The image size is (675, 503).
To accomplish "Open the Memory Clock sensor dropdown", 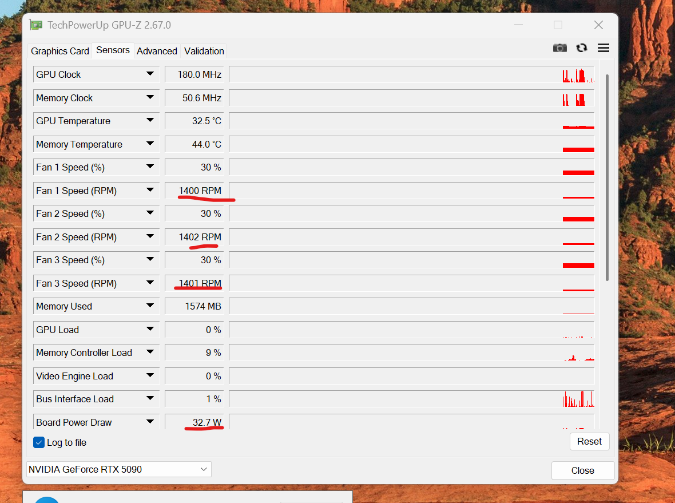I will click(150, 97).
